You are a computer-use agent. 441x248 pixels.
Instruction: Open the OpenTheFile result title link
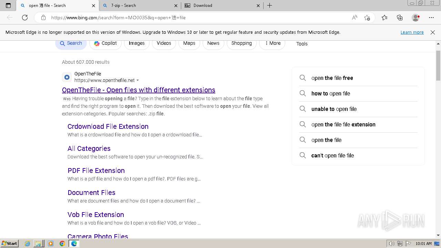click(x=139, y=90)
